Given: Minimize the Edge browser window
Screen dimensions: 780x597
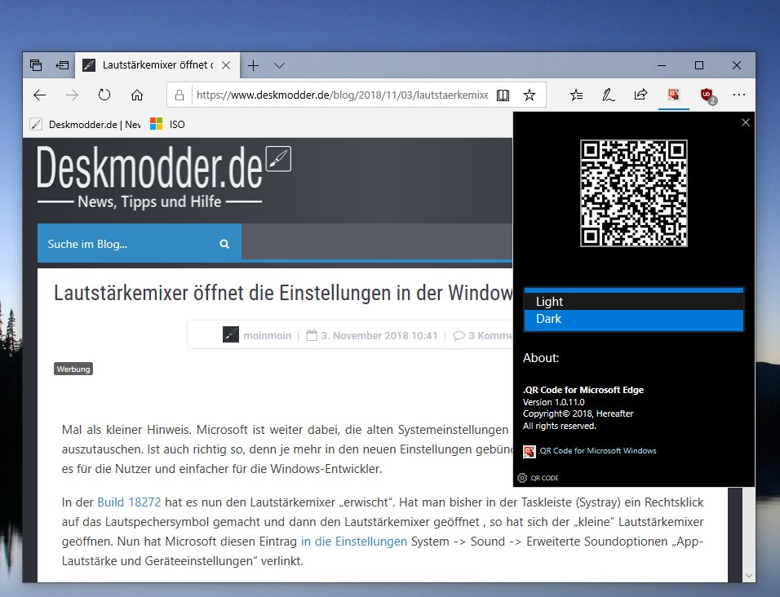Looking at the screenshot, I should pos(662,65).
